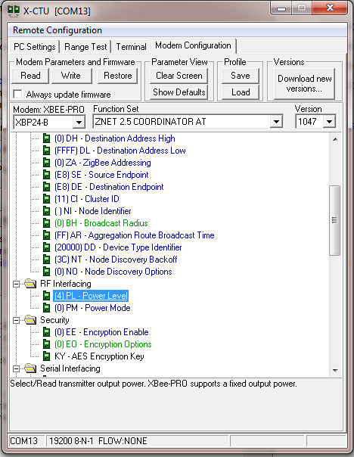Open the Function Set dropdown arrow
This screenshot has height=457, width=354.
[x=276, y=122]
